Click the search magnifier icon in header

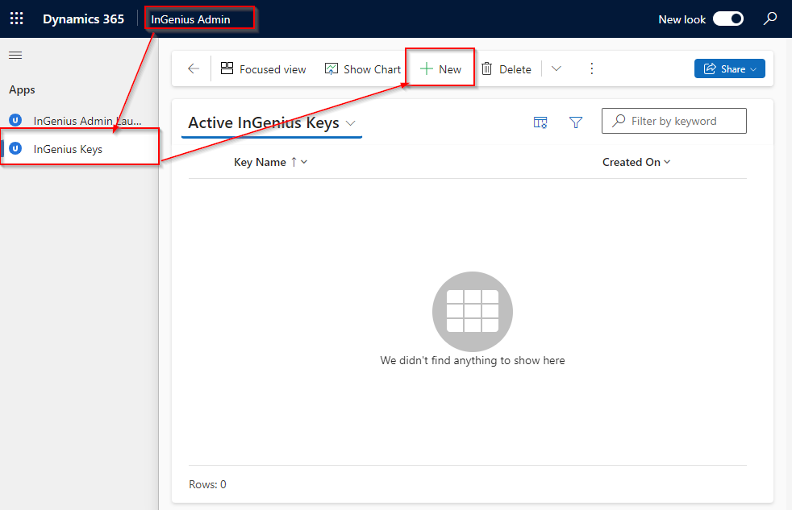point(770,19)
